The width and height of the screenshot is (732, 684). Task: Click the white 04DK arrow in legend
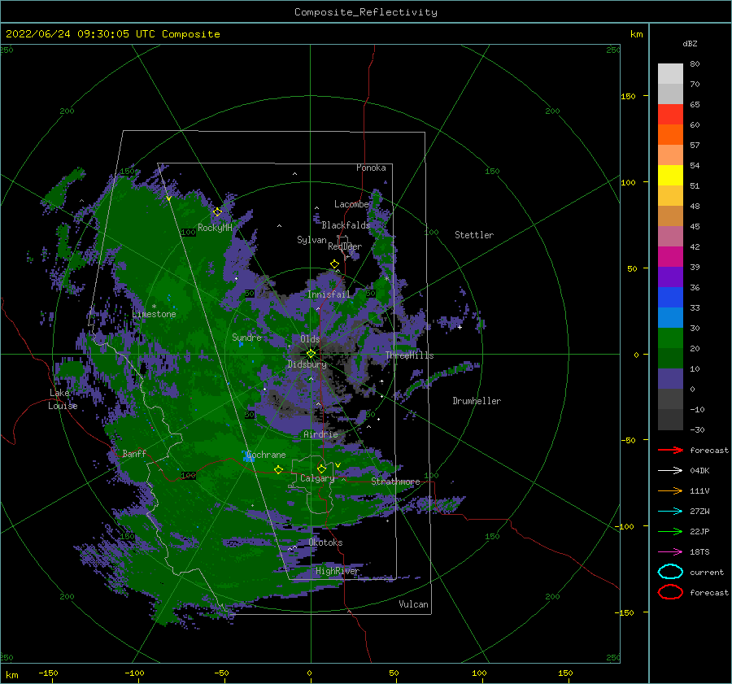point(670,470)
